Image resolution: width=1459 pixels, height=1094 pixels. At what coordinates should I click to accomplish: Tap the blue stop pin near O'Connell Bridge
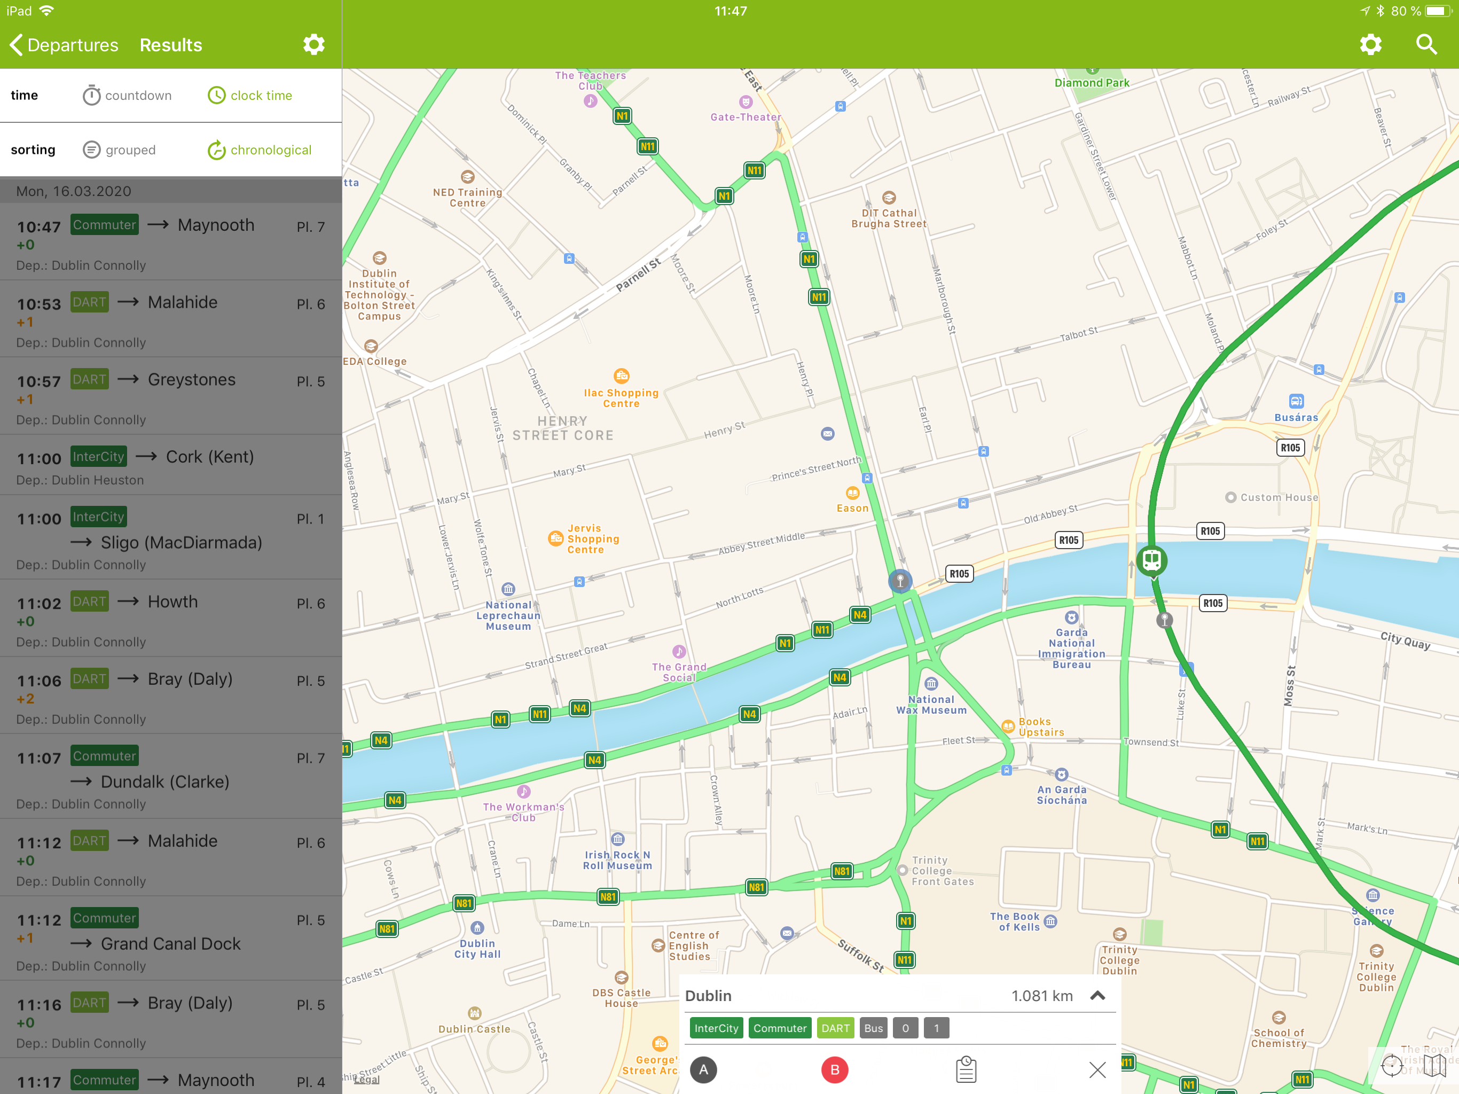[x=900, y=581]
